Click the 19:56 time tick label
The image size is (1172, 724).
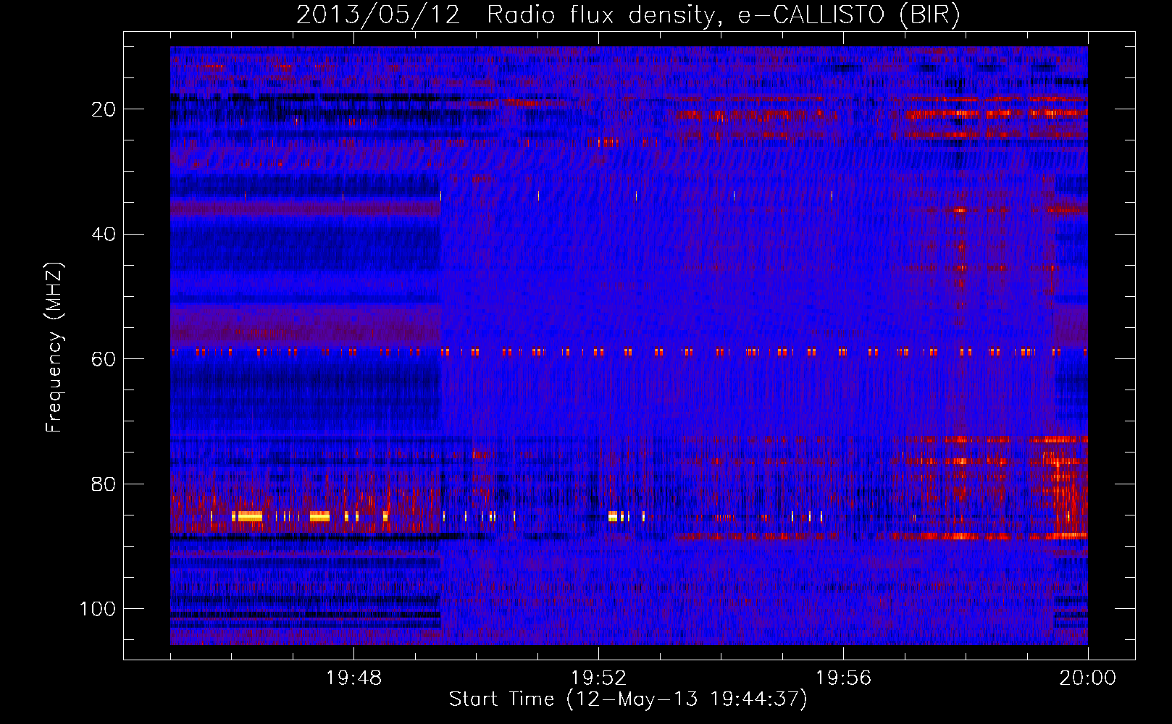click(843, 678)
